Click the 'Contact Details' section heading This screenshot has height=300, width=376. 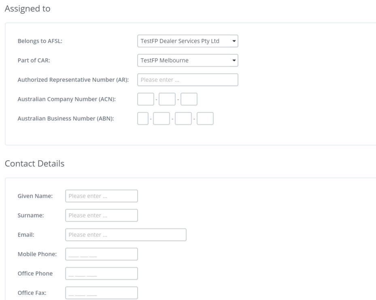34,164
